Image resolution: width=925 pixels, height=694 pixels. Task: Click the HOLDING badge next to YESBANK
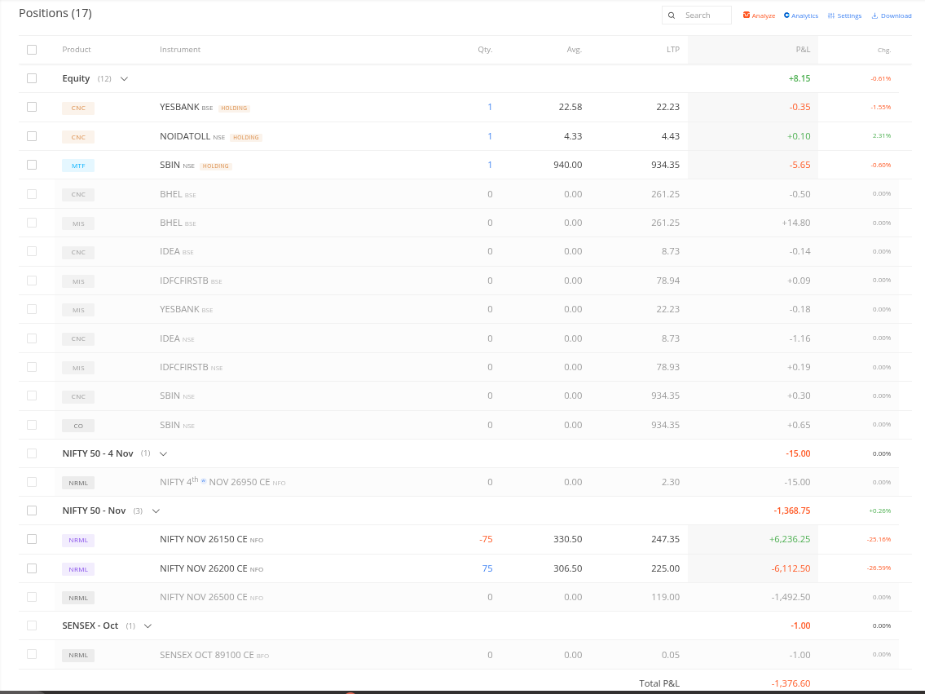tap(234, 108)
